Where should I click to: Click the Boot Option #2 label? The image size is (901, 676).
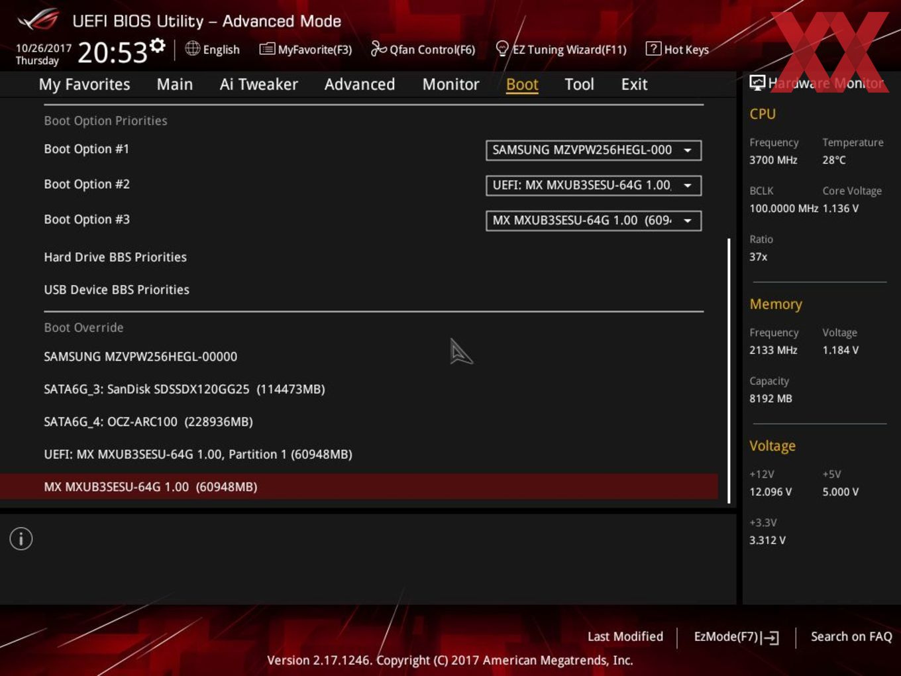pyautogui.click(x=87, y=184)
